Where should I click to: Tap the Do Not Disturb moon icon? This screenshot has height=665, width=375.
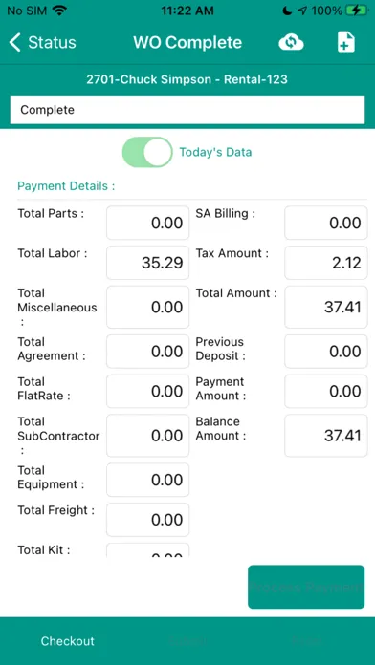coord(288,11)
